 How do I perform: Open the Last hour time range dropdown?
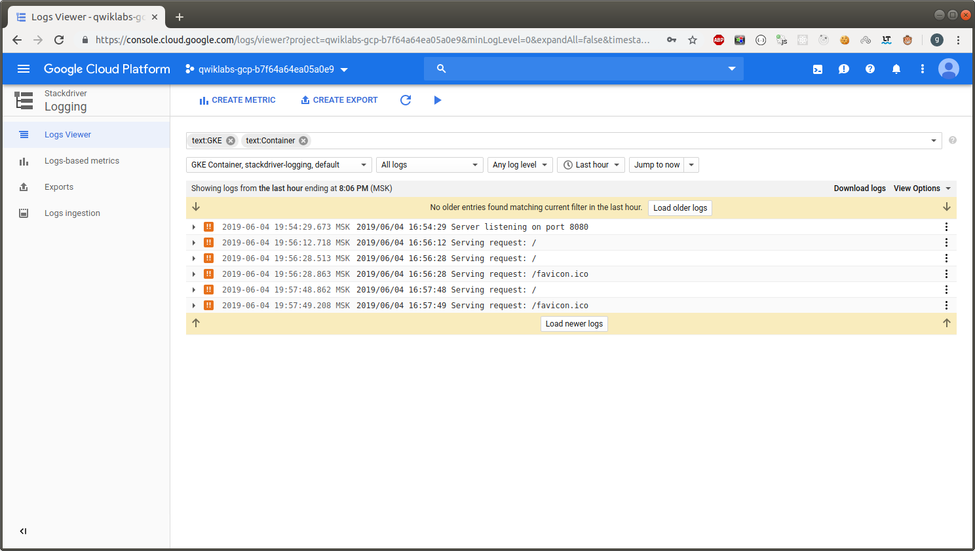(591, 165)
